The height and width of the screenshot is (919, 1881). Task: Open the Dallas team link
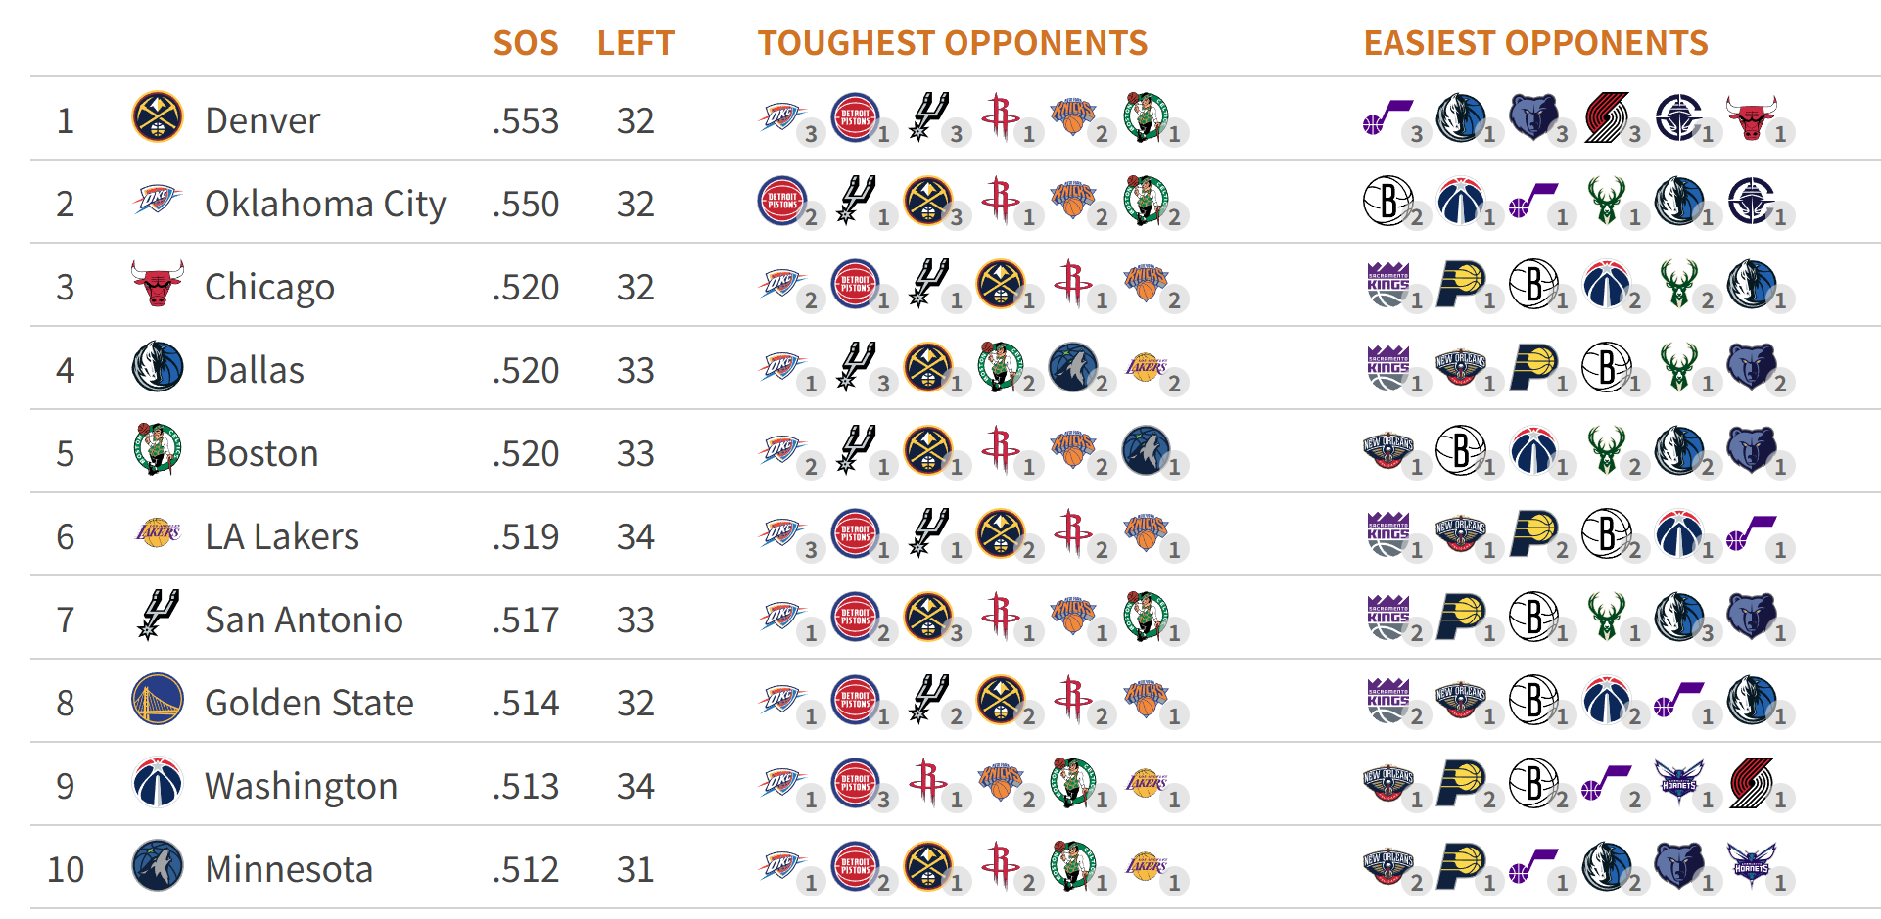point(255,370)
